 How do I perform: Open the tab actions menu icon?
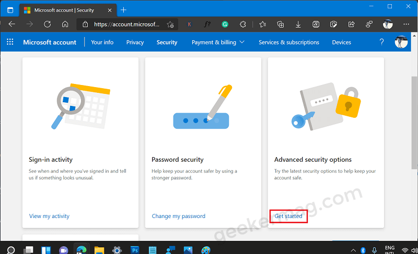[x=10, y=10]
